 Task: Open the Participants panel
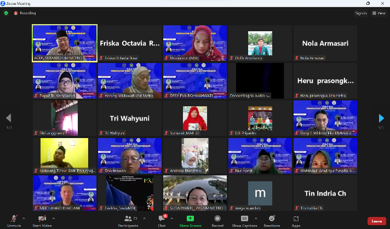coord(128,219)
